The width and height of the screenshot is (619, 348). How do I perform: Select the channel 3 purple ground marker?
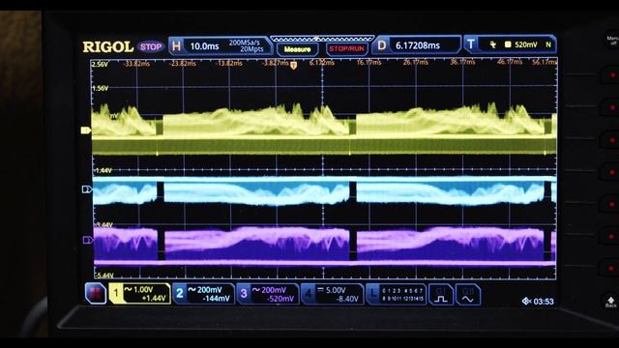click(x=87, y=240)
